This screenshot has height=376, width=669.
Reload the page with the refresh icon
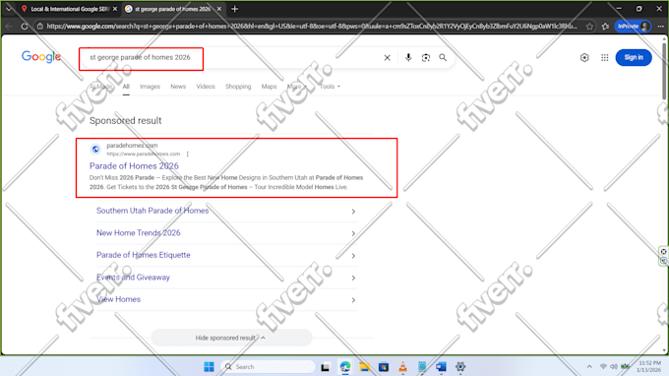(25, 27)
